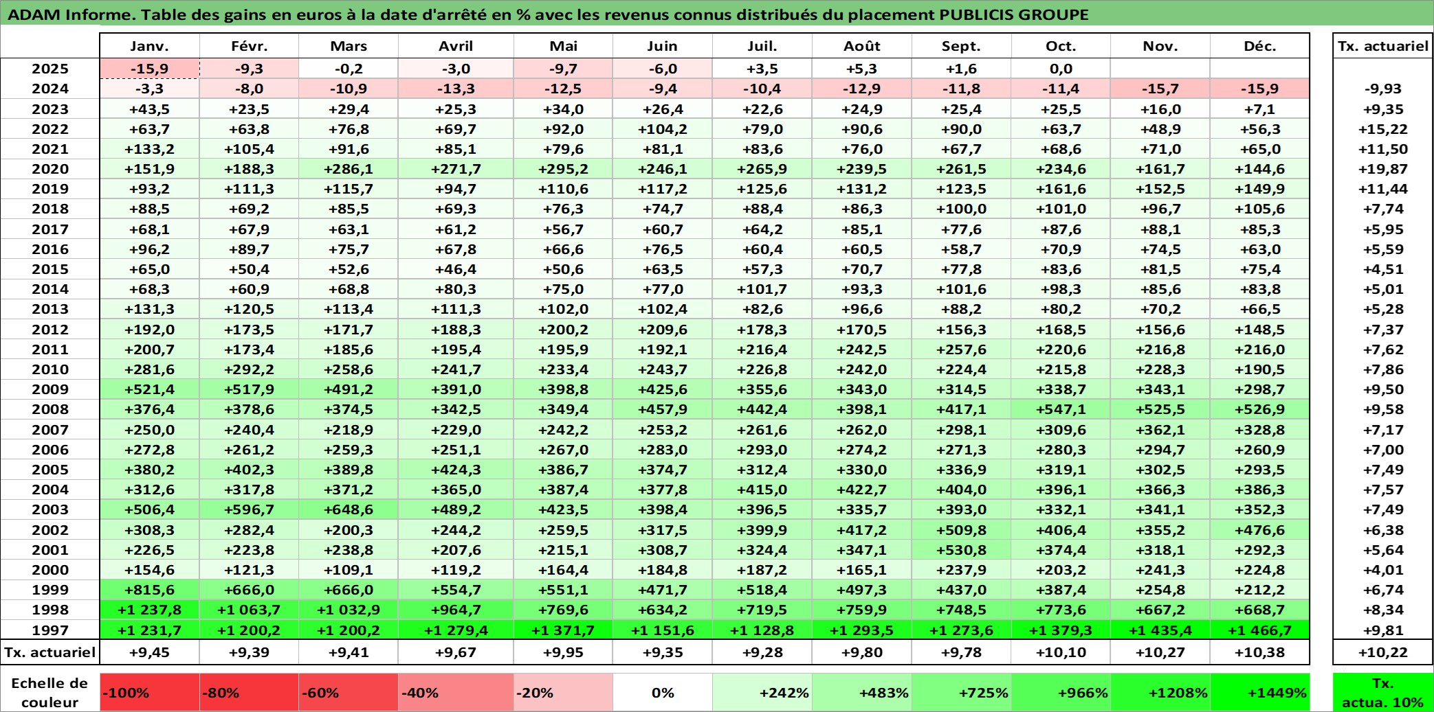Select the 'Févr.' column header
The height and width of the screenshot is (712, 1434).
pos(249,46)
